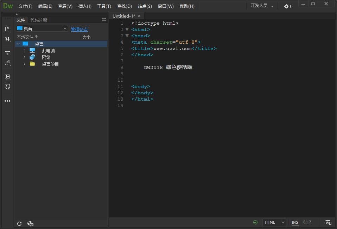Viewport: 337px width, 229px height.
Task: Click the opening body tag line
Action: 141,87
